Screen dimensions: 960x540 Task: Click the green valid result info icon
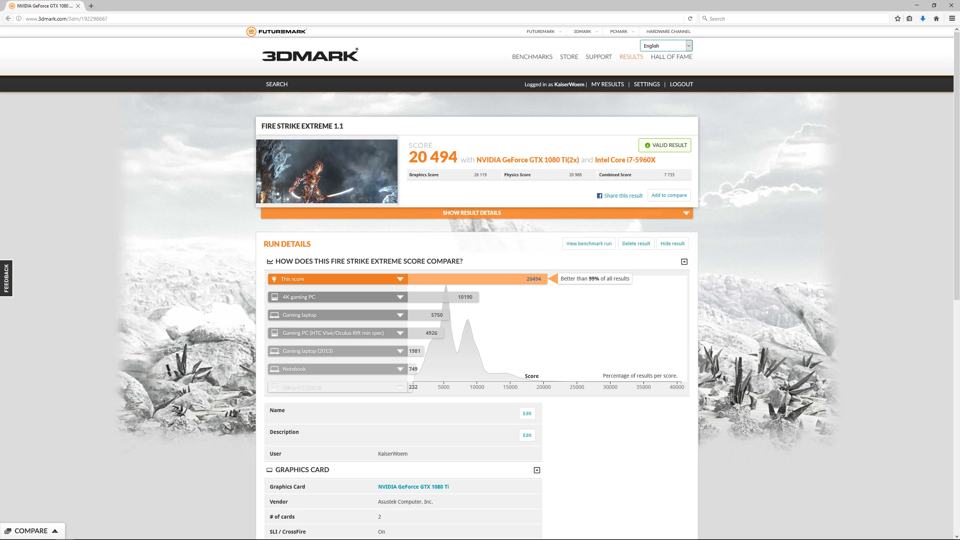click(x=647, y=145)
